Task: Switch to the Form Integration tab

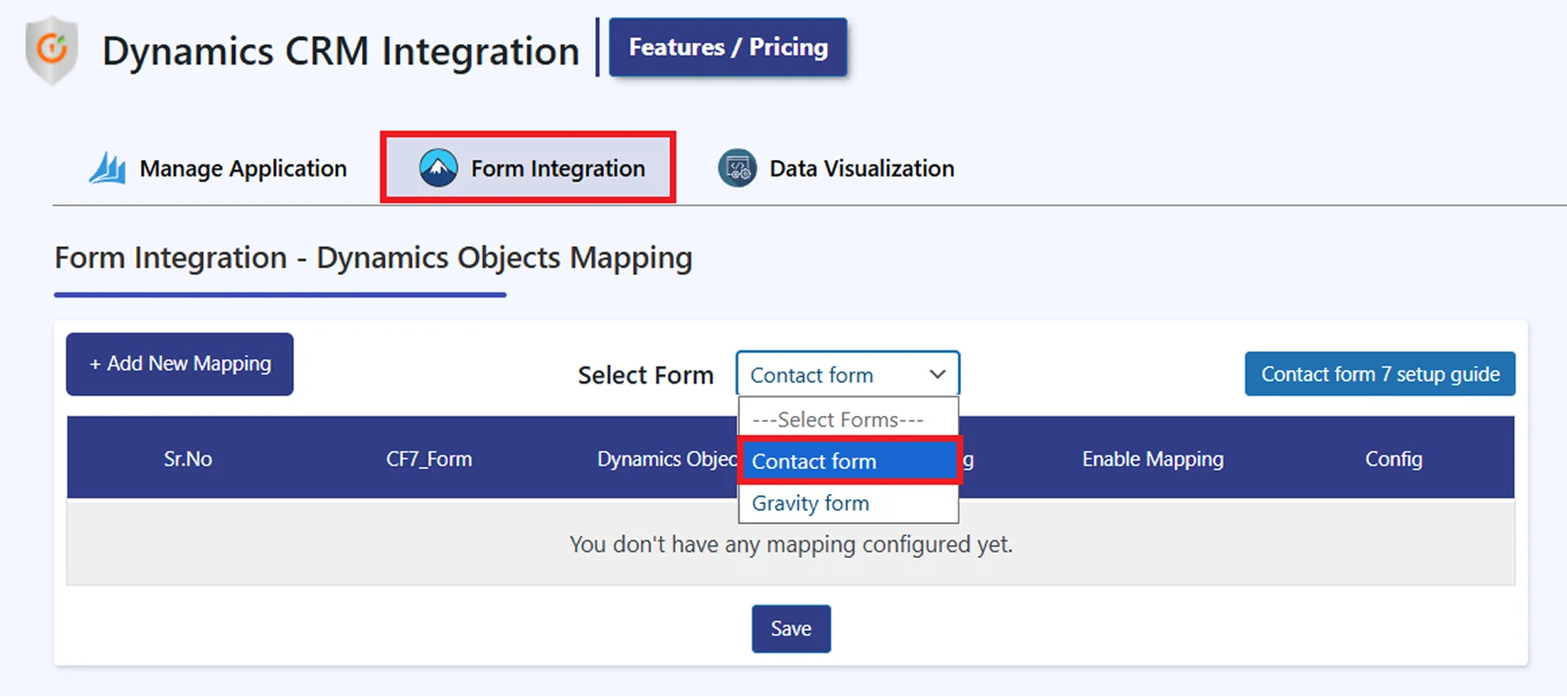Action: 528,168
